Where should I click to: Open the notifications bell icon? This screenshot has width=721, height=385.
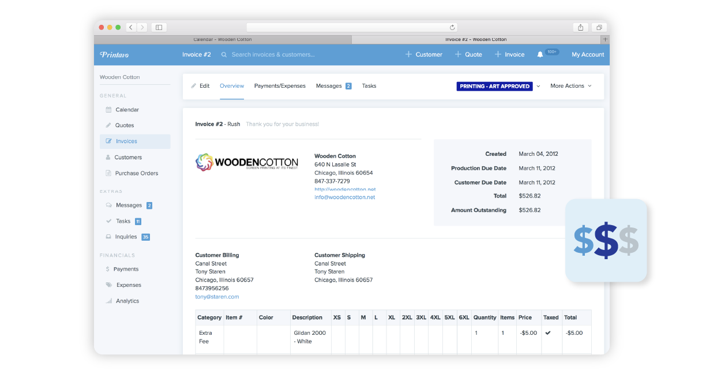pos(540,54)
